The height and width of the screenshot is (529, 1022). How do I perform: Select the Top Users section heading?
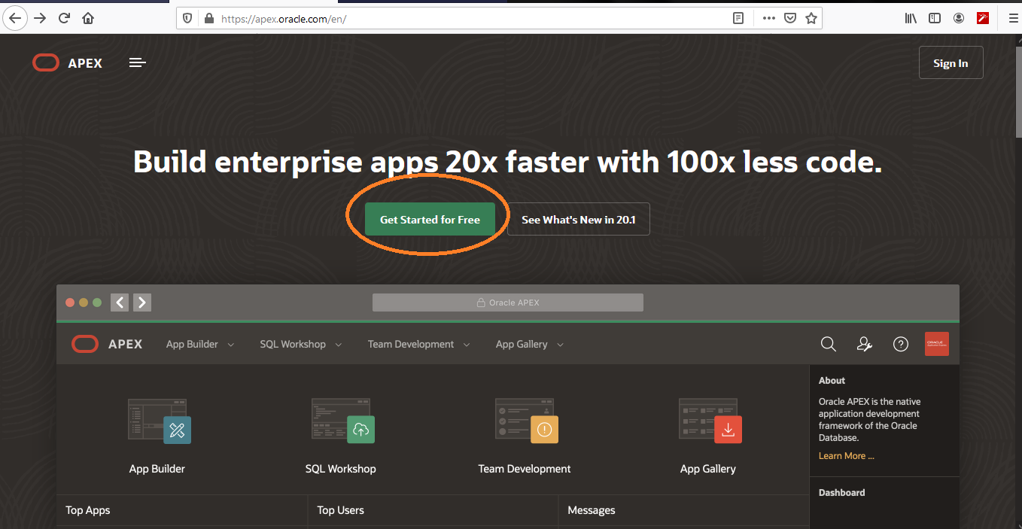[340, 510]
